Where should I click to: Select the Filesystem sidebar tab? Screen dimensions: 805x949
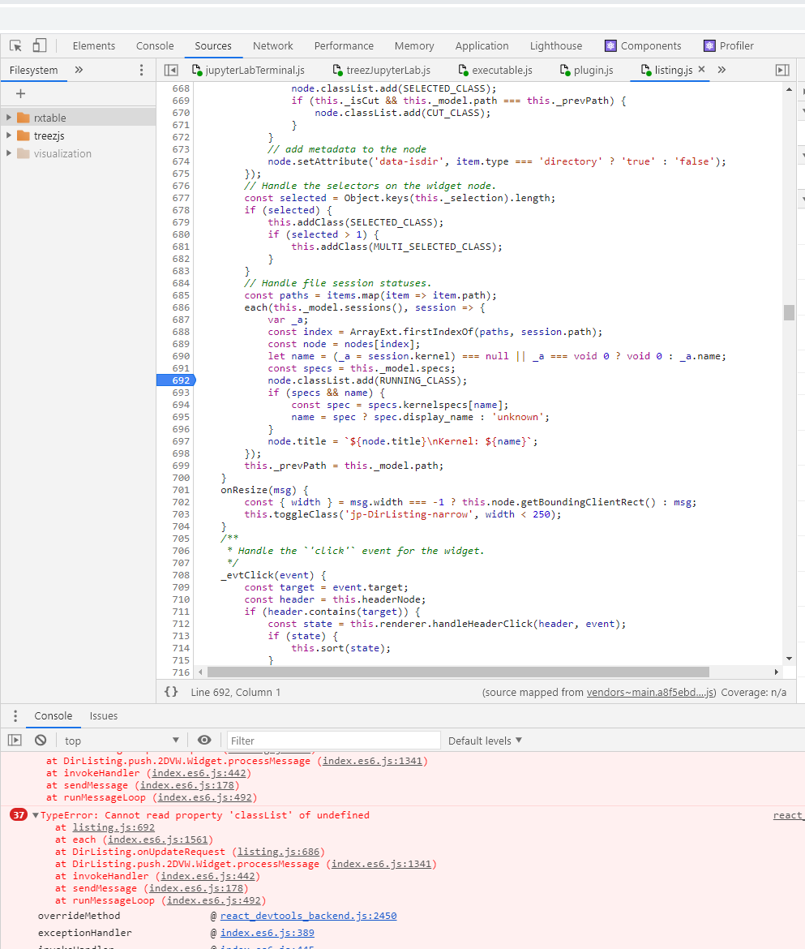[34, 71]
